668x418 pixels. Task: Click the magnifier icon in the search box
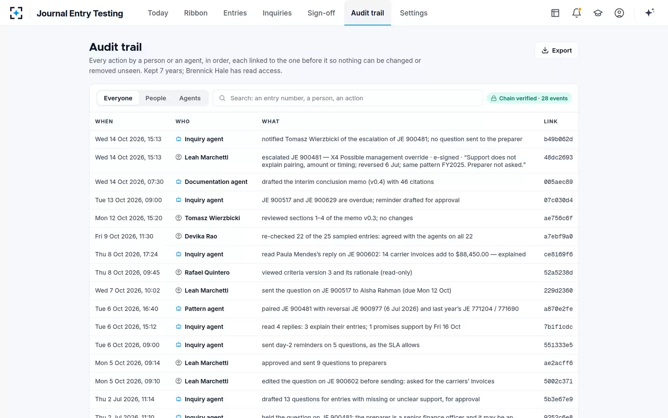(222, 98)
